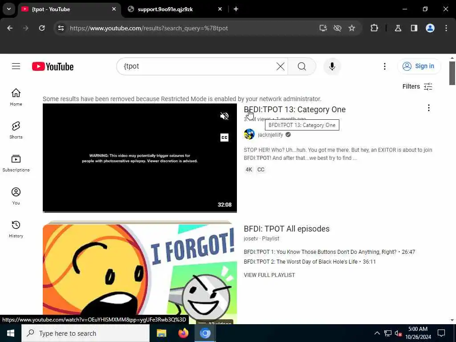Click the page vertical scrollbar thumb
The height and width of the screenshot is (342, 456).
tap(452, 73)
